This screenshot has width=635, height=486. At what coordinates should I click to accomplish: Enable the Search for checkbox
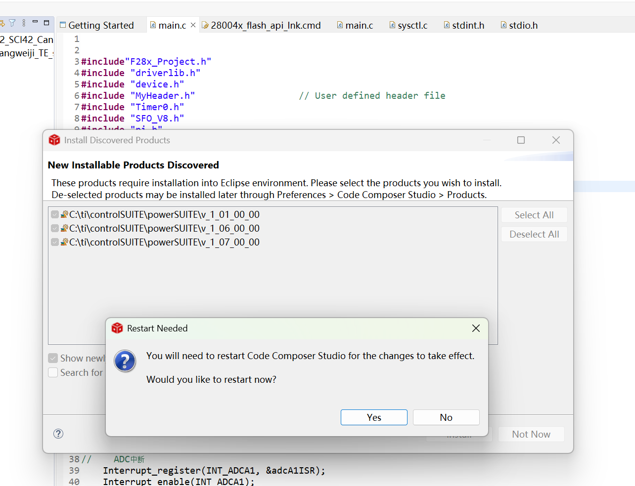tap(53, 372)
